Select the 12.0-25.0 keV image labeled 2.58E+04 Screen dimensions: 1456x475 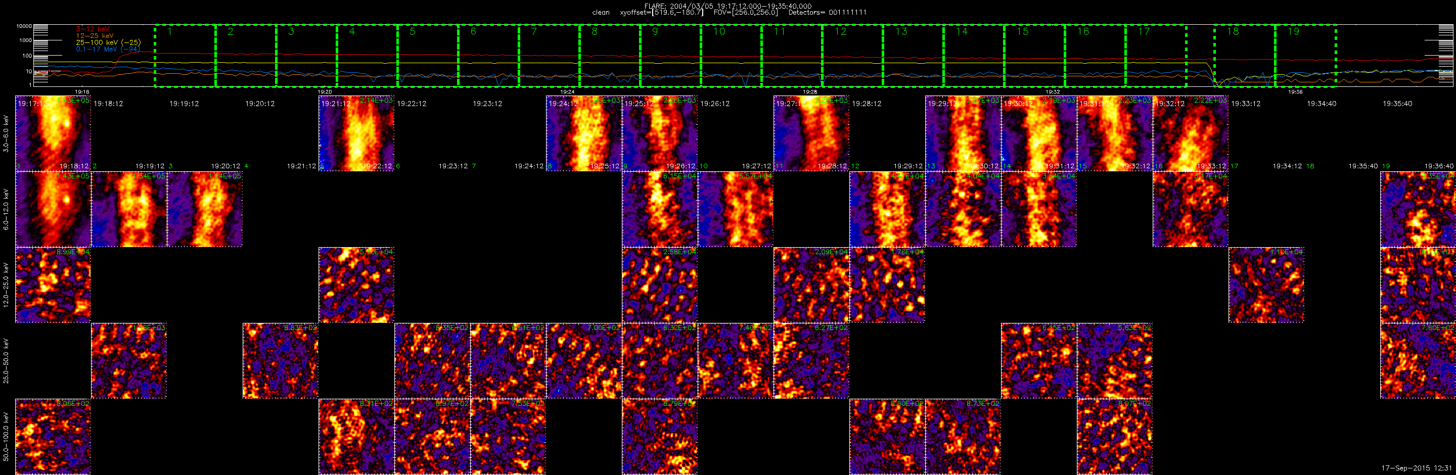(x=660, y=284)
